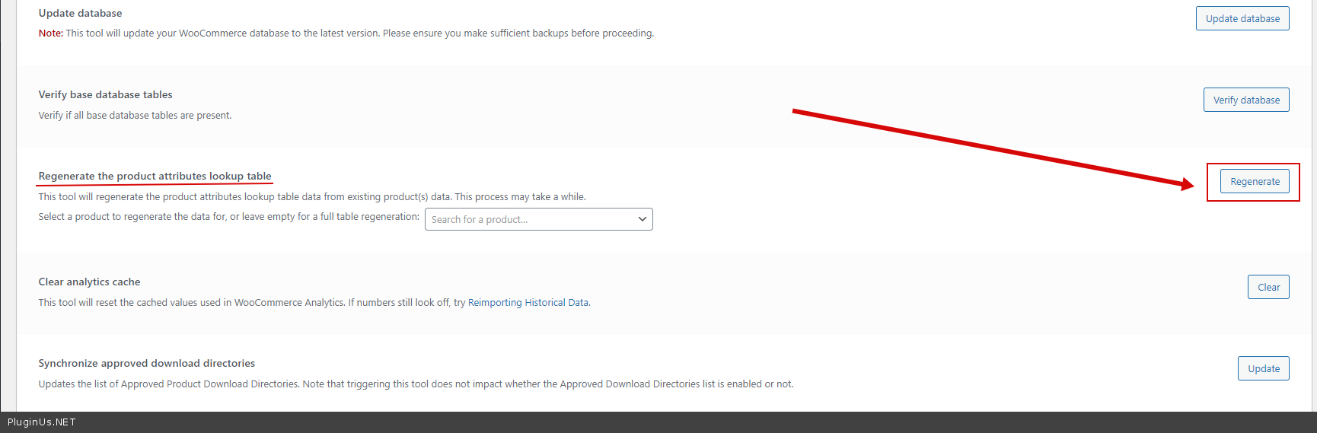
Task: Click the 'Verify if all base database tables' text
Action: coord(135,116)
